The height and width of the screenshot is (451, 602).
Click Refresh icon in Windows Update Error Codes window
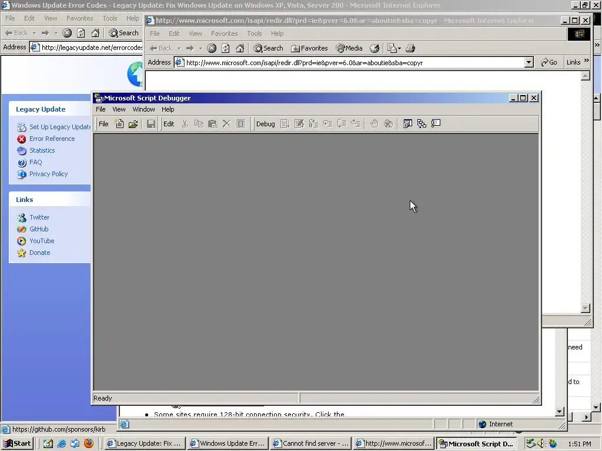click(81, 33)
